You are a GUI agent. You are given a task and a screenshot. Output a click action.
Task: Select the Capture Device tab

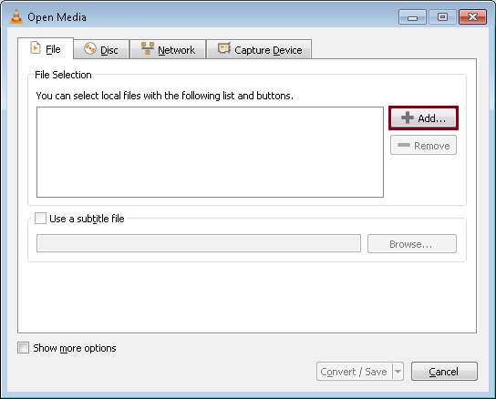tap(259, 49)
